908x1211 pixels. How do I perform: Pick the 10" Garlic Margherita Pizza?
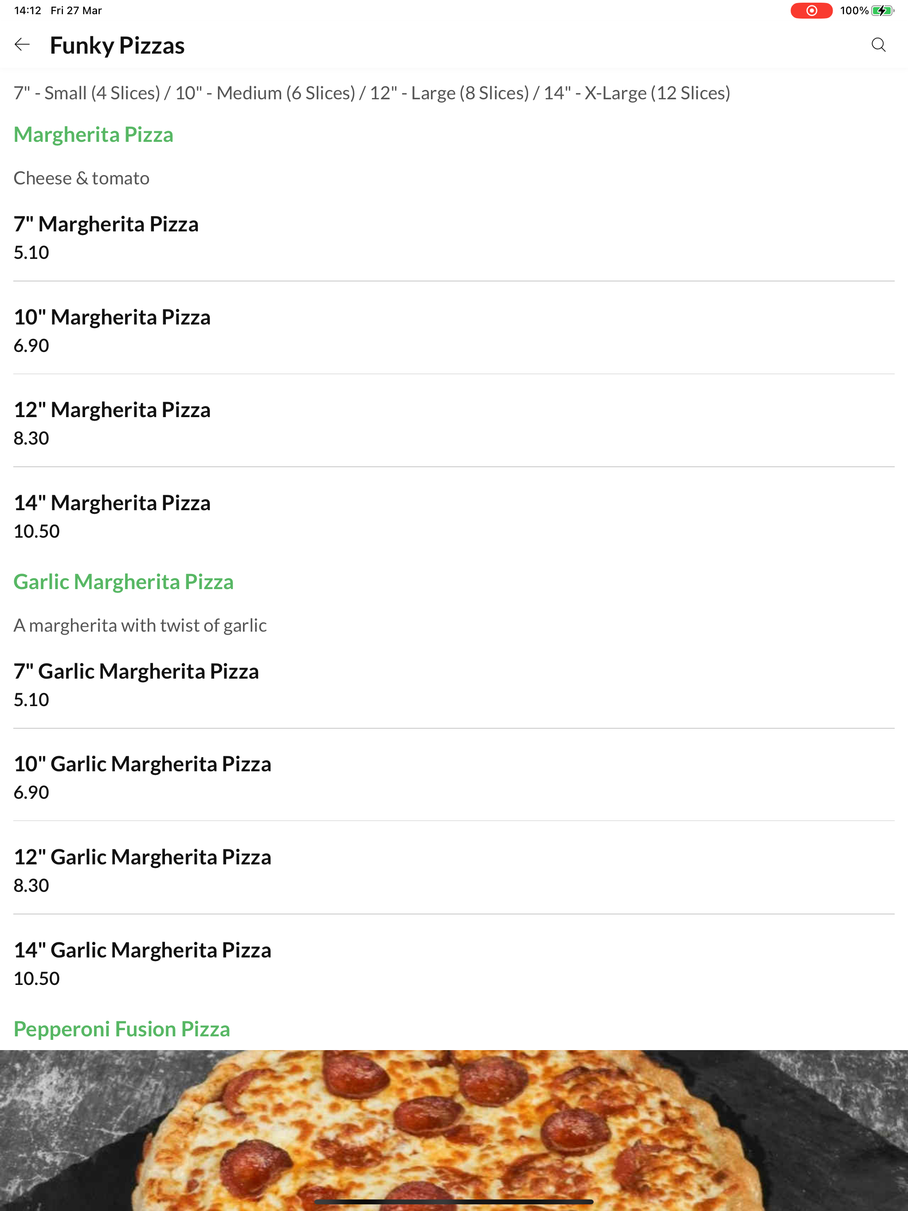tap(454, 777)
